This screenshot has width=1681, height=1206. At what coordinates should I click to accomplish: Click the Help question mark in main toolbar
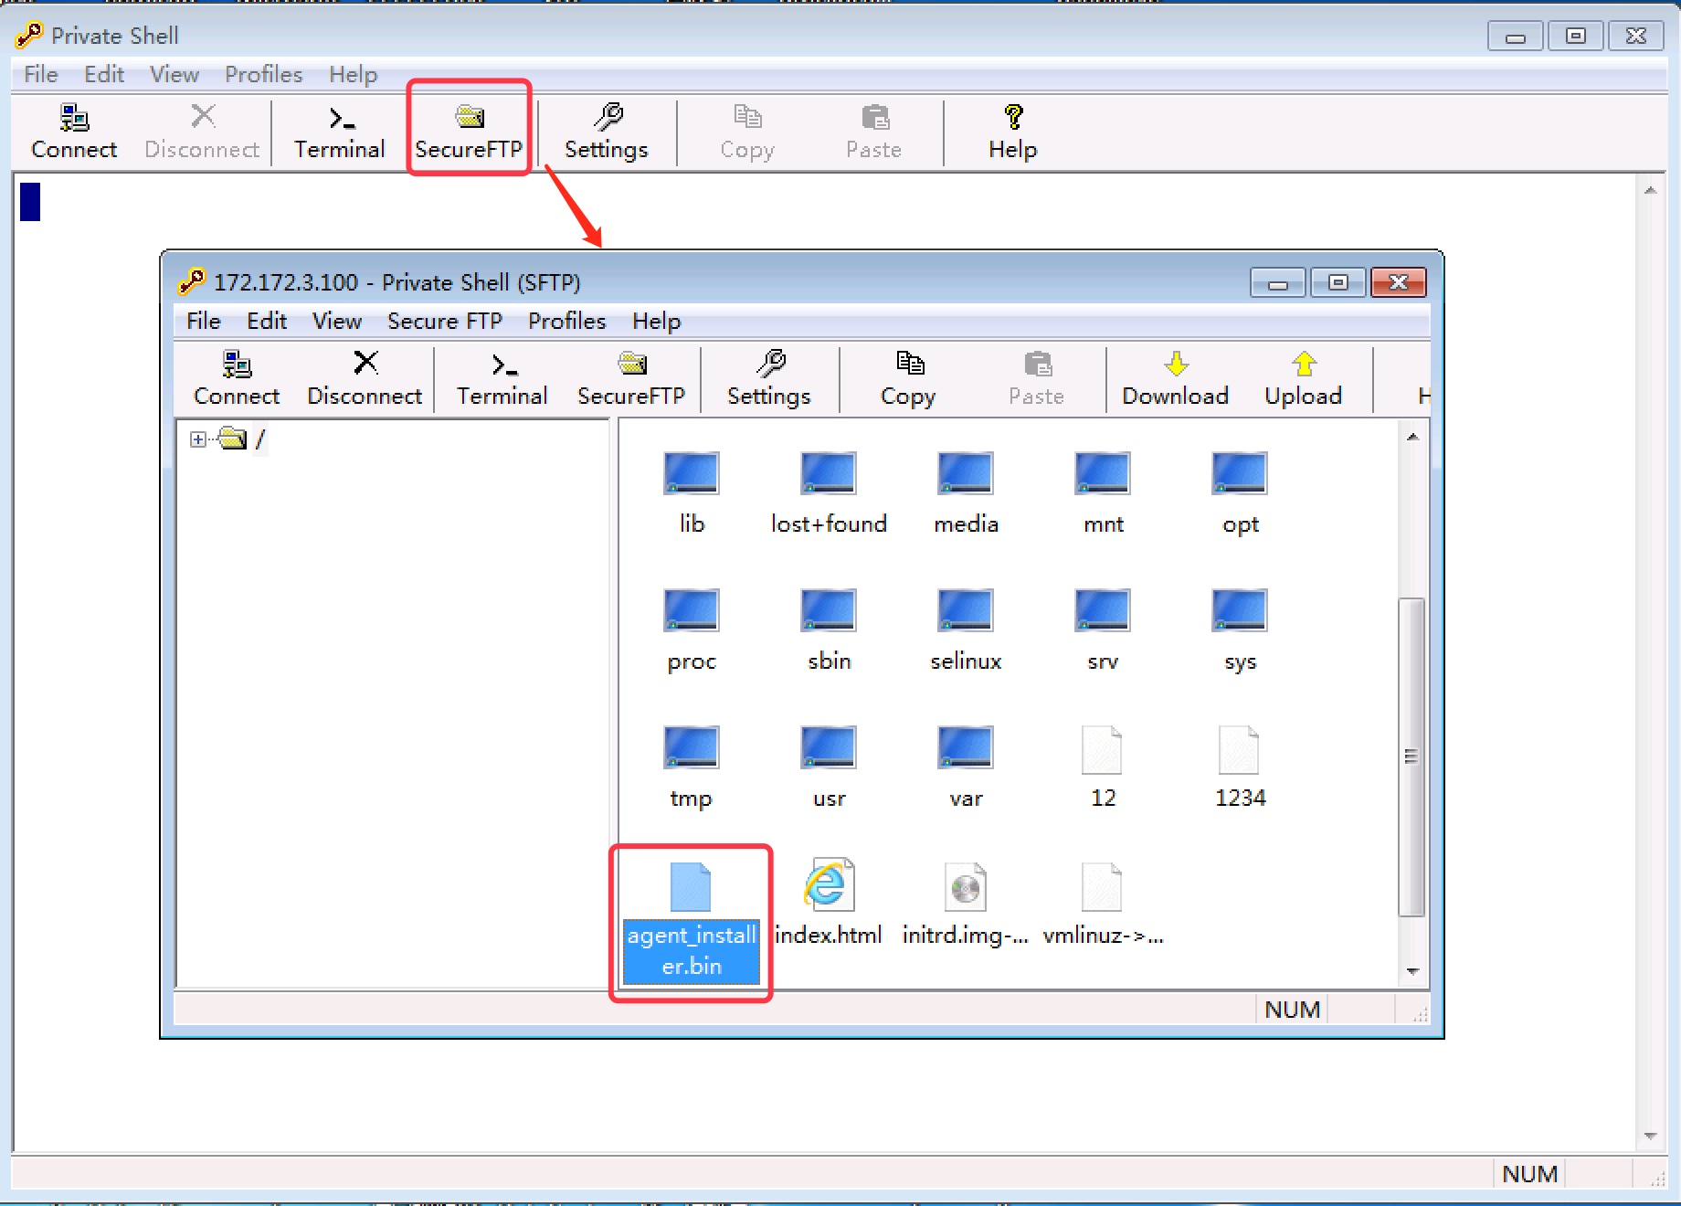pos(1013,132)
